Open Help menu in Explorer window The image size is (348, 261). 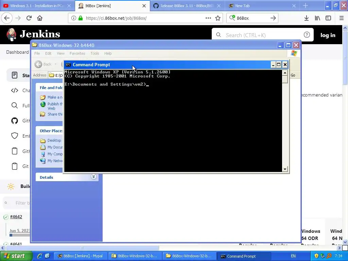click(108, 53)
